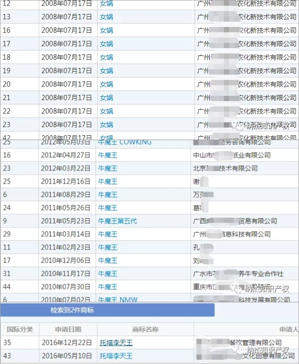
Task: Click class number 24 cell
Action: click(7, 208)
